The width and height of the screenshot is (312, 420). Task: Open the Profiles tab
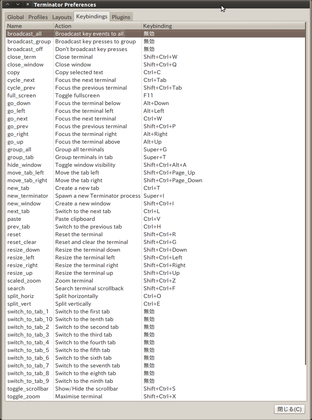38,17
